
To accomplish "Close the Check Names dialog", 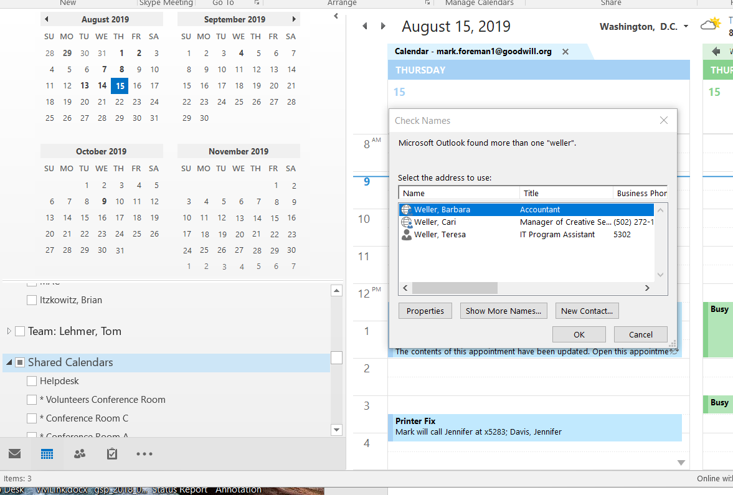I will pos(663,121).
